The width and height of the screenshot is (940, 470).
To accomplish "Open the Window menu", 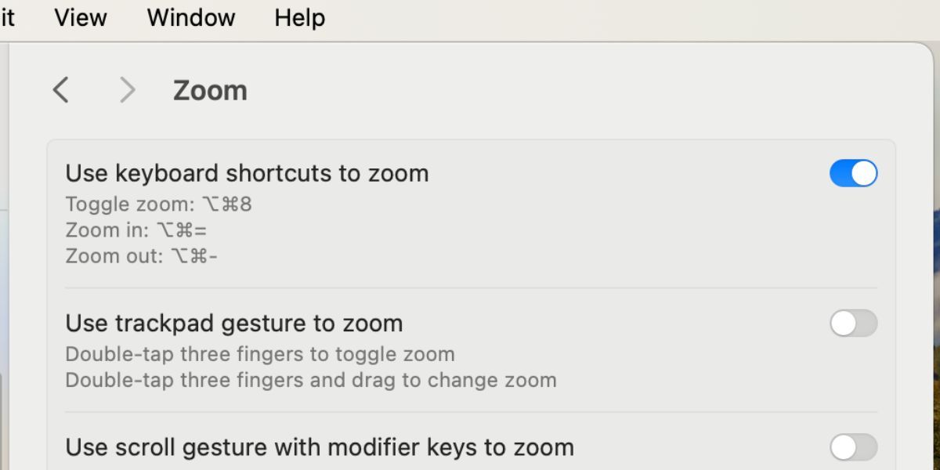I will 190,17.
